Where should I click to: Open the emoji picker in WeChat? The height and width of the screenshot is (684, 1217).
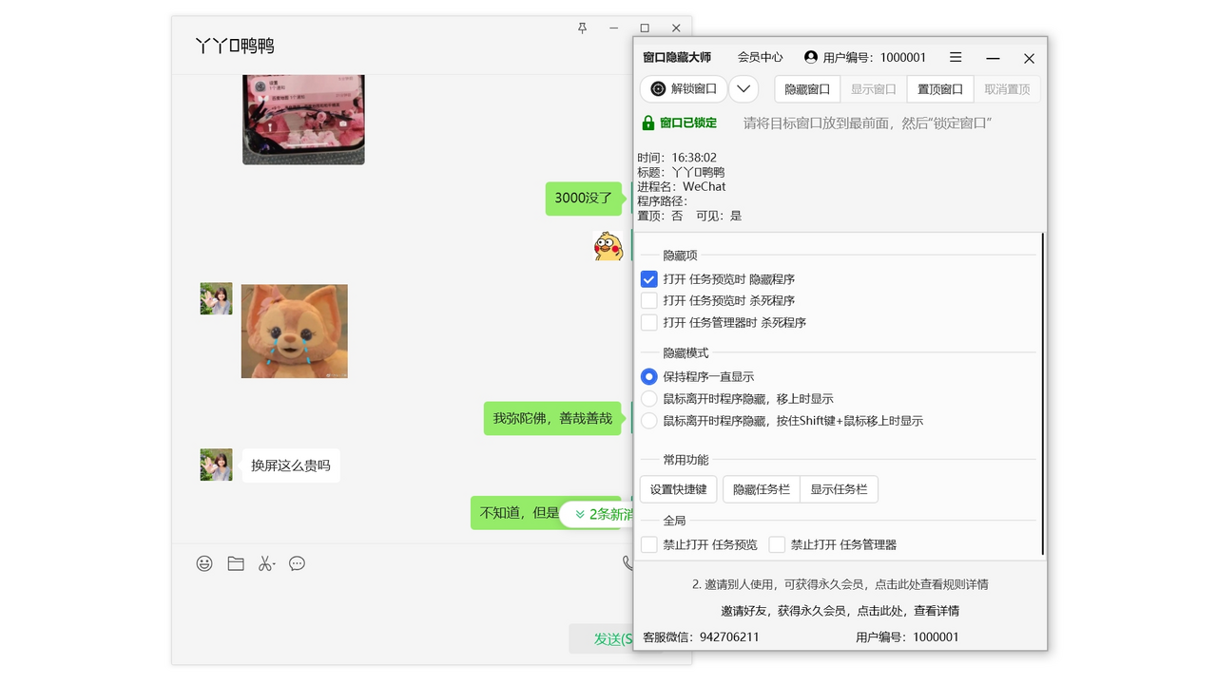[x=204, y=563]
